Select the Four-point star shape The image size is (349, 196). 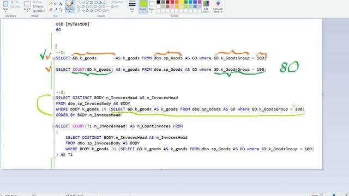pos(83,10)
